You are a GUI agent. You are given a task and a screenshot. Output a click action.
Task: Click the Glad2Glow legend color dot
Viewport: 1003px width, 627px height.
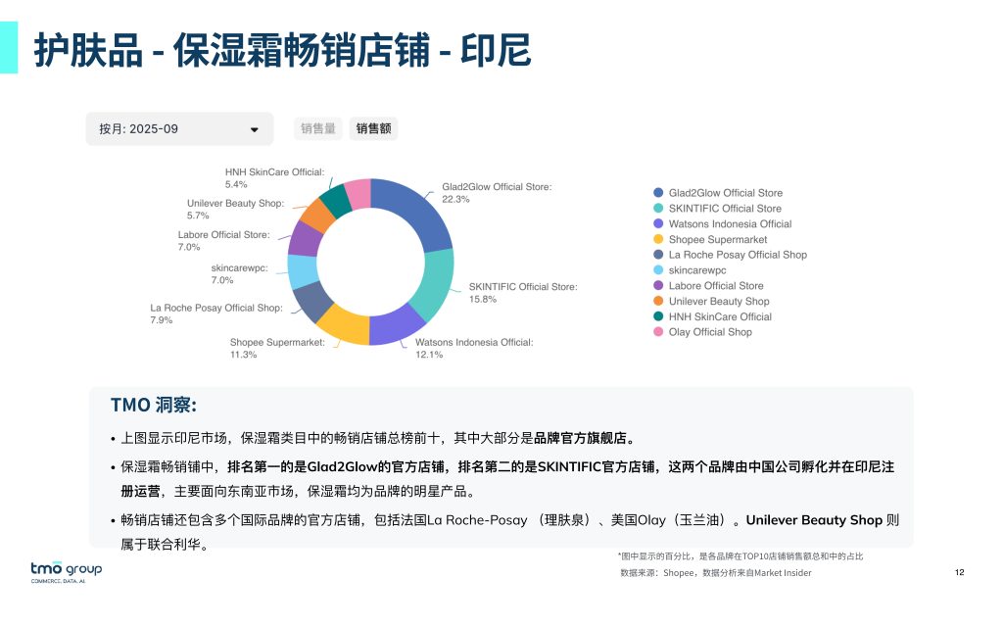[x=658, y=193]
